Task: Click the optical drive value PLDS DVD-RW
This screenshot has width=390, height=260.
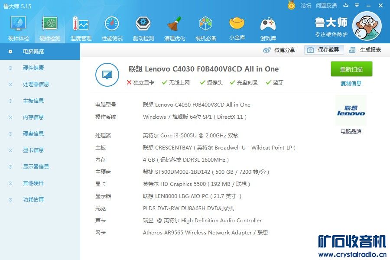Action: point(188,208)
